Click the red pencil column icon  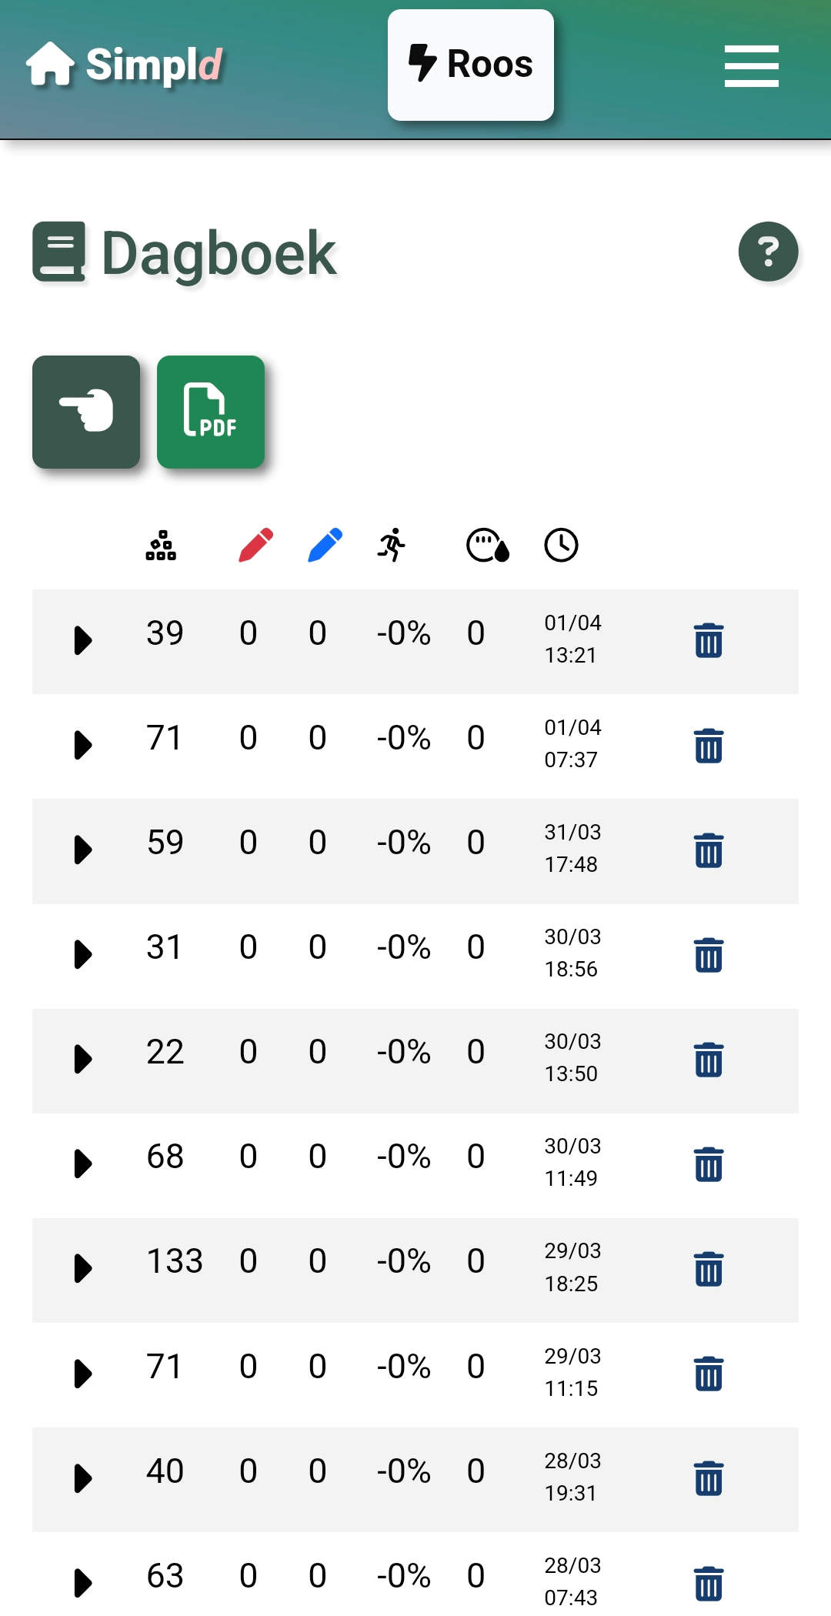coord(256,546)
